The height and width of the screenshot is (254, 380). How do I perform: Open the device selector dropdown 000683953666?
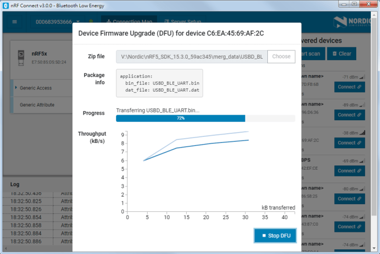[56, 22]
